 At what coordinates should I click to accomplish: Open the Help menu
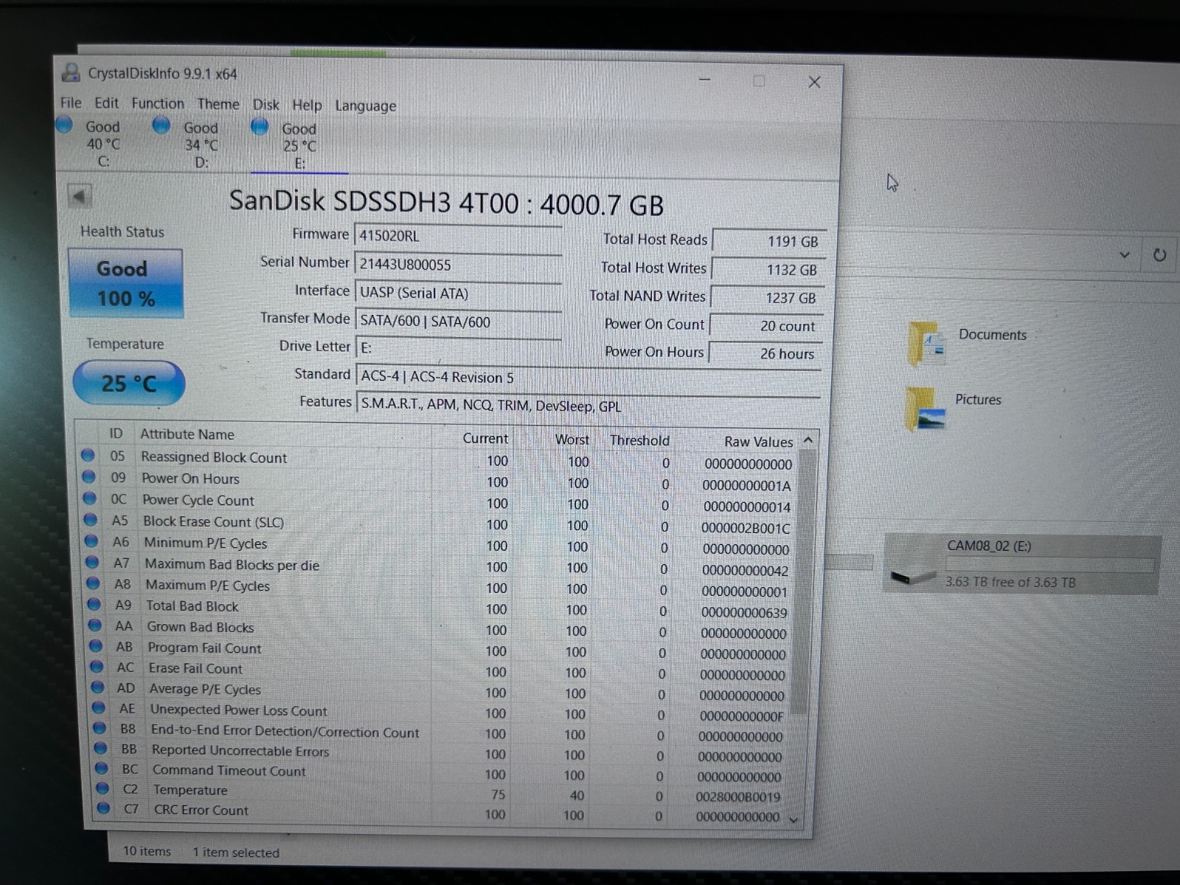coord(307,105)
